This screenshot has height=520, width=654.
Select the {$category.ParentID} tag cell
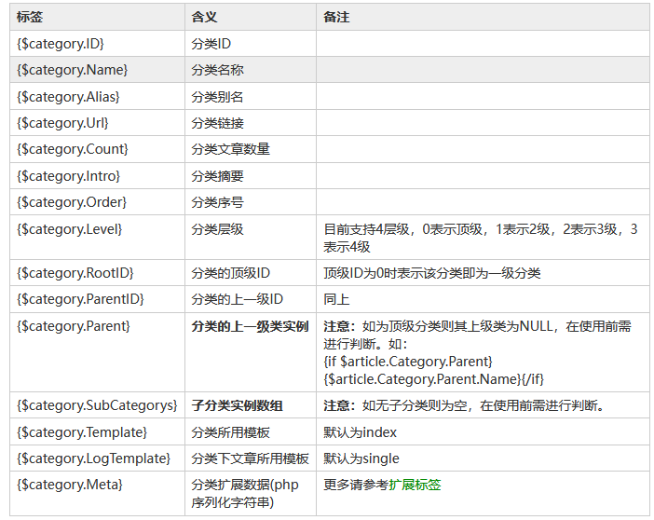point(97,299)
